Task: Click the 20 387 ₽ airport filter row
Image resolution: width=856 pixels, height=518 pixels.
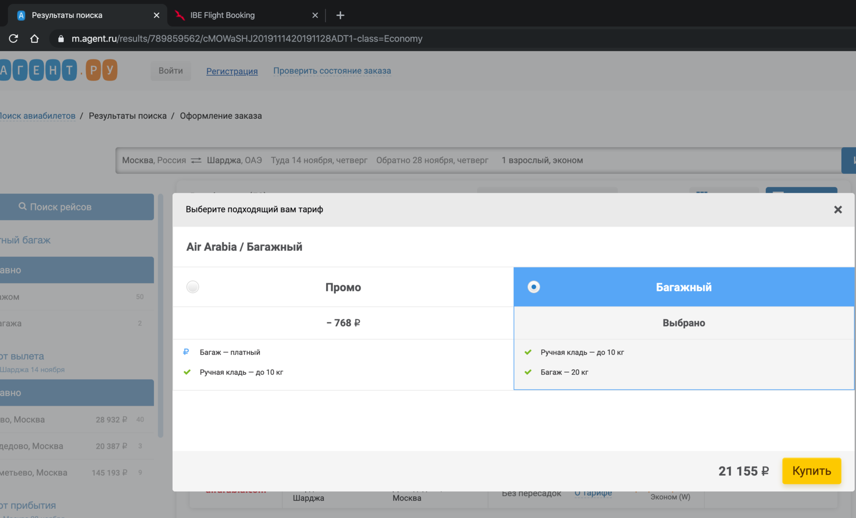Action: coord(76,446)
